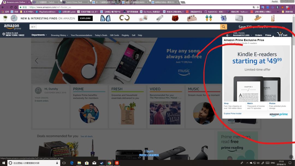Click Explore Prime Insider link
Screen dimensions: 295x166
[232, 114]
